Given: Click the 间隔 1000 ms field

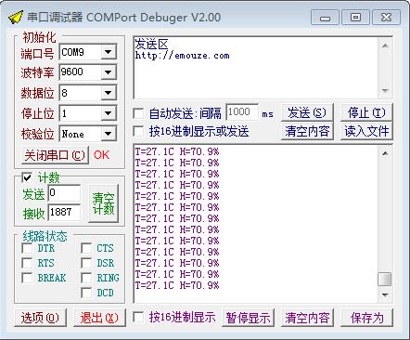Looking at the screenshot, I should pyautogui.click(x=242, y=112).
